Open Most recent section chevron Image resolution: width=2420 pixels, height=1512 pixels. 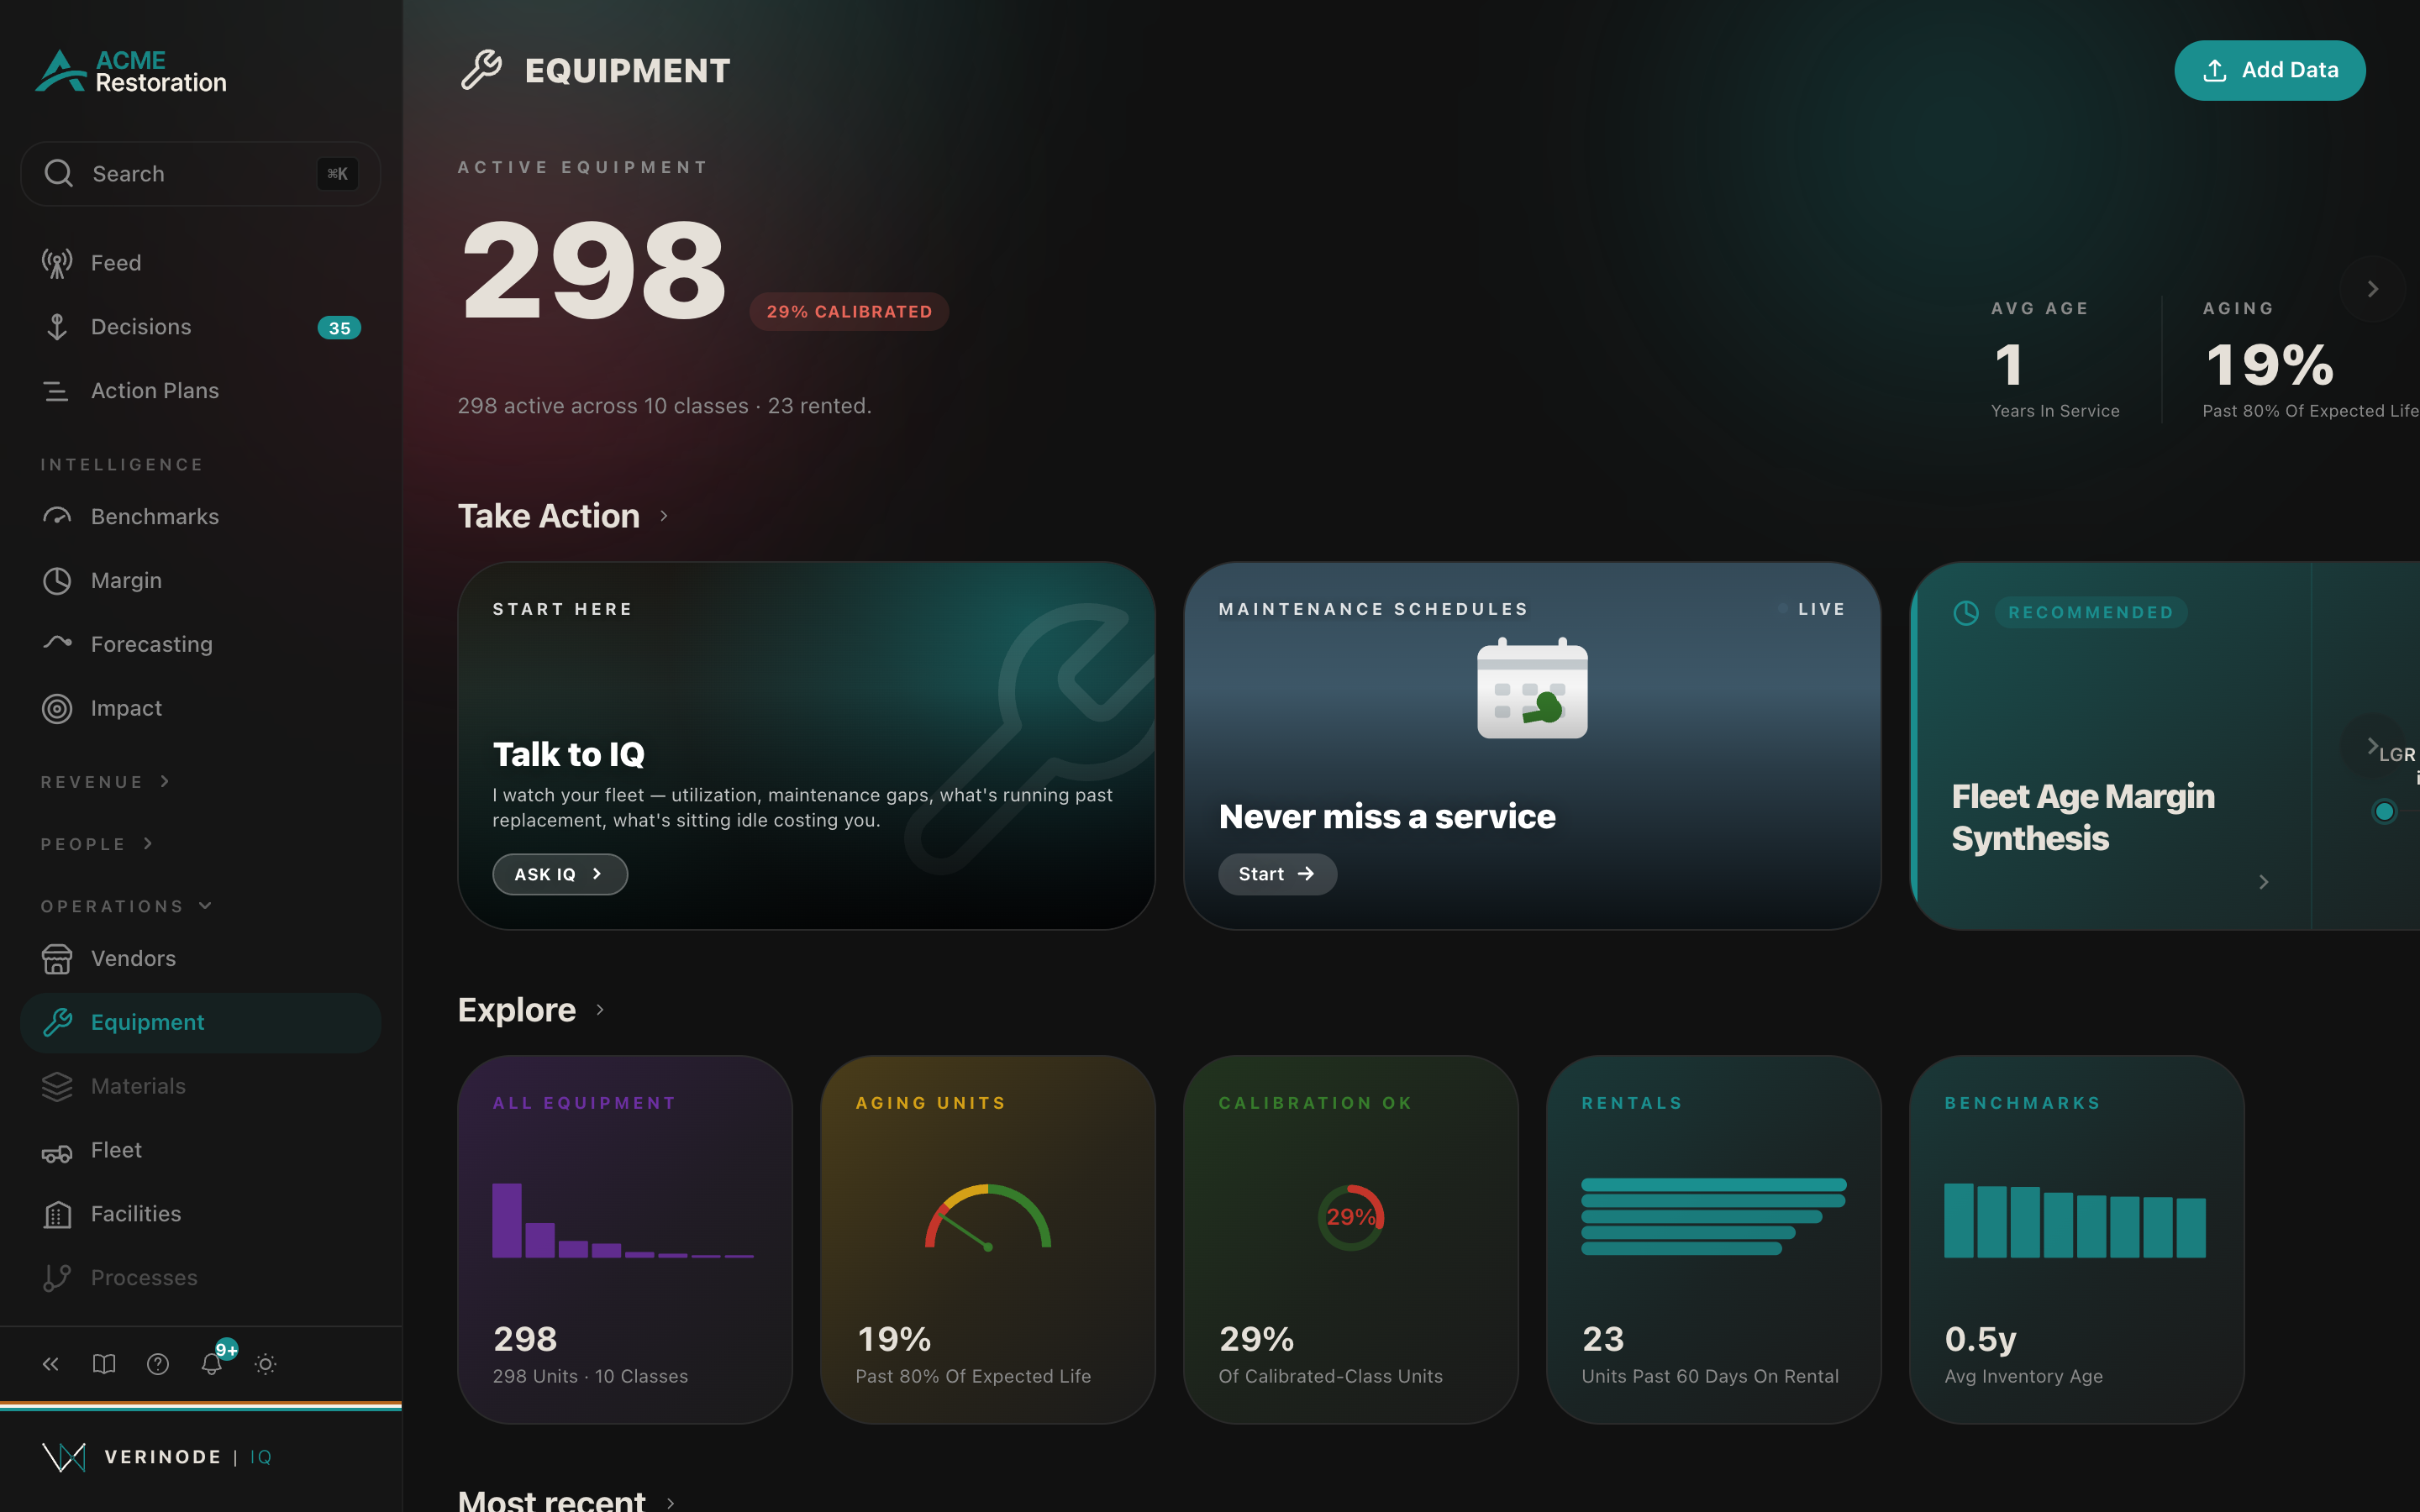(x=671, y=1502)
